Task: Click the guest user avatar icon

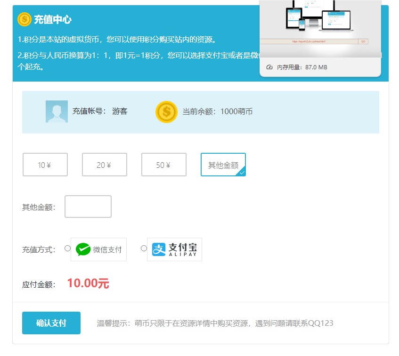Action: click(x=57, y=112)
